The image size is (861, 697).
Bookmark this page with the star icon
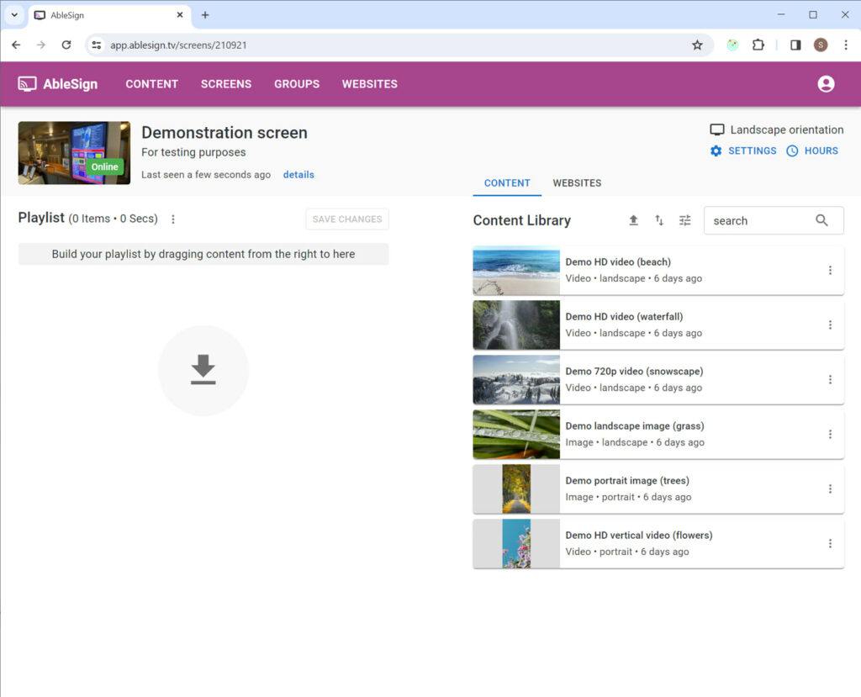pos(697,45)
